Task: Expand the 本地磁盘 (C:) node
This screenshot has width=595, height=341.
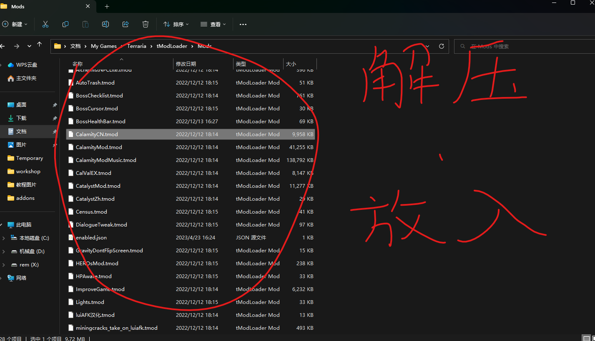Action: [x=4, y=238]
